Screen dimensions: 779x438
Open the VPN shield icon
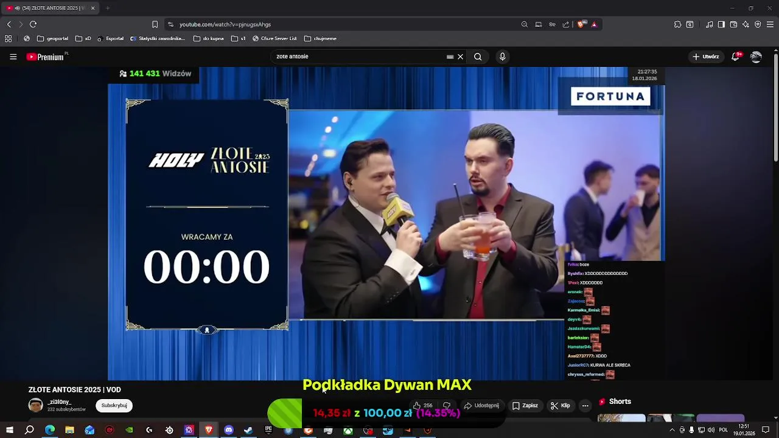(x=758, y=24)
